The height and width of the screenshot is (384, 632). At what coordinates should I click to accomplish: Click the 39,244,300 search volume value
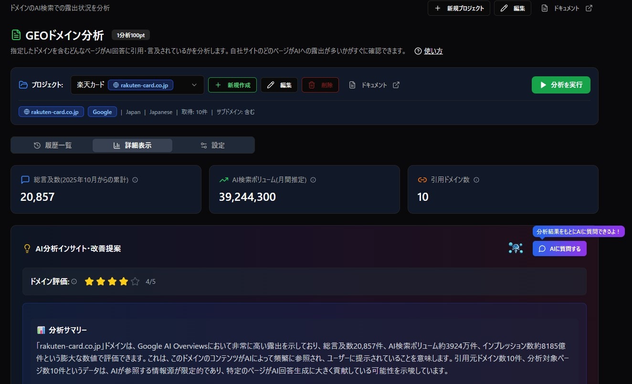tap(247, 197)
